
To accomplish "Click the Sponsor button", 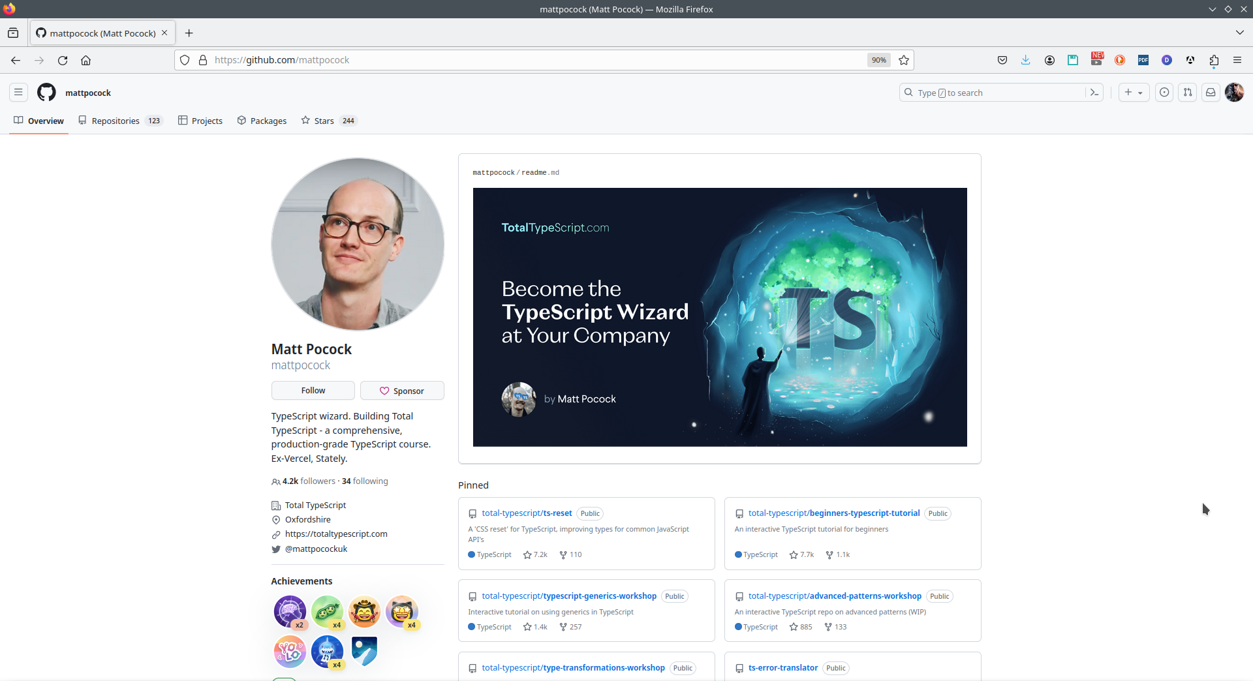I will tap(402, 391).
